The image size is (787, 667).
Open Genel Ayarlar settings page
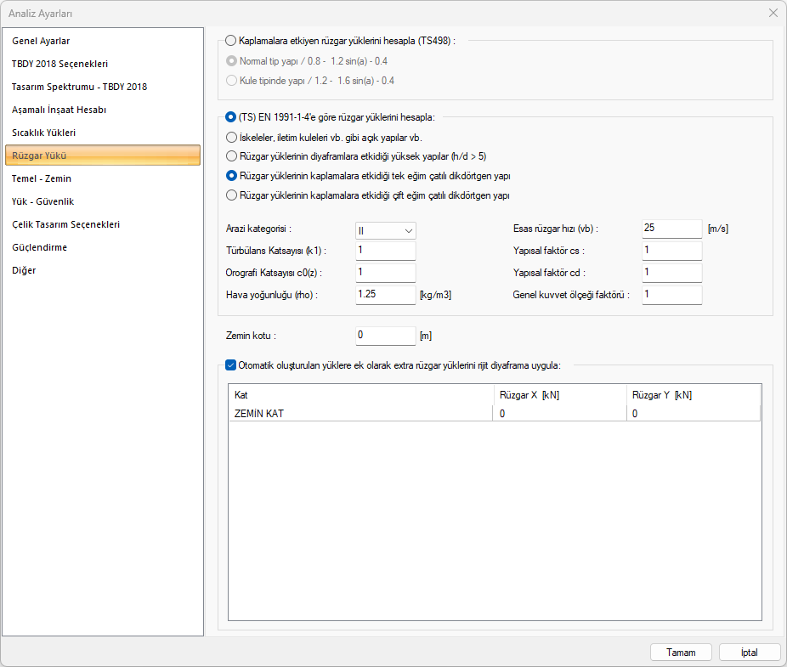click(x=41, y=41)
